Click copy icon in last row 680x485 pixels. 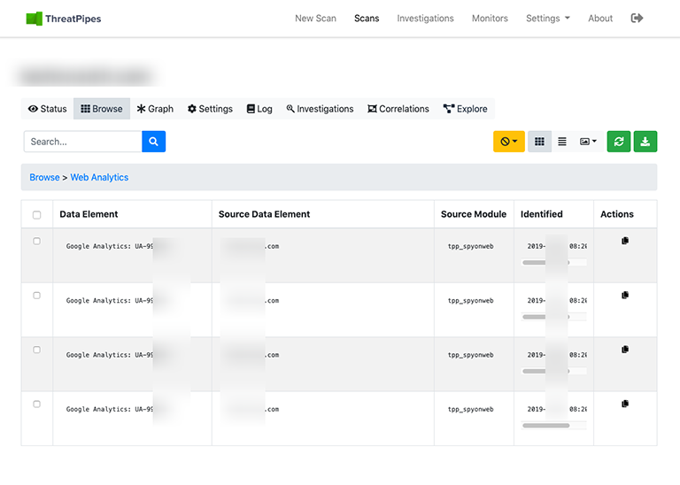point(625,404)
